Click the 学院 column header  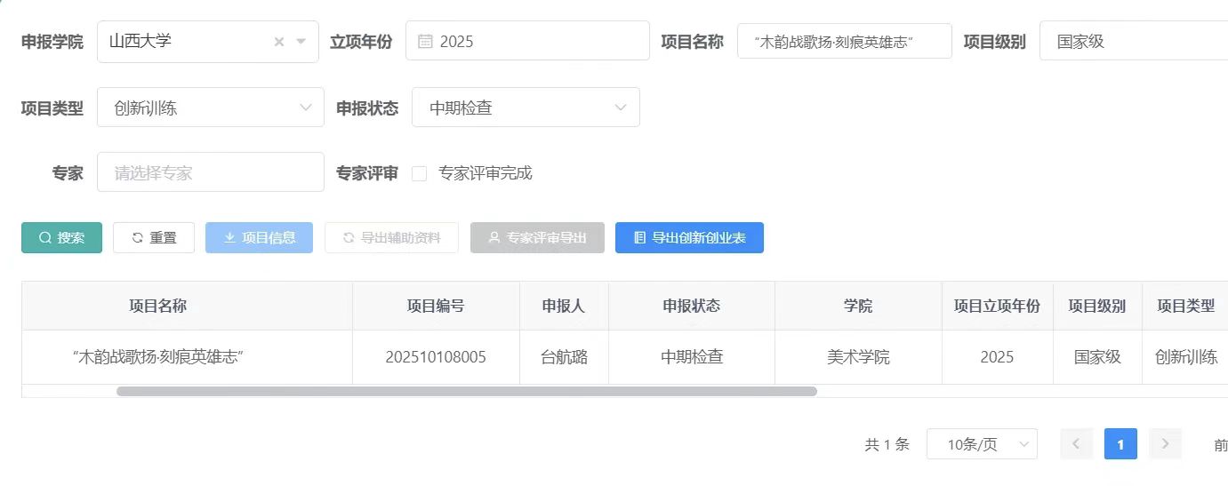(858, 306)
